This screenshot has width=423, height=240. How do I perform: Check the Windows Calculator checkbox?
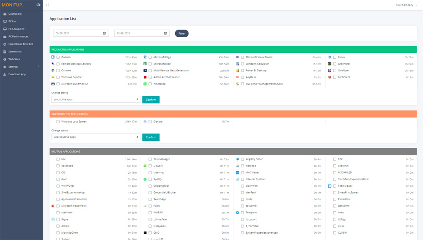(x=242, y=64)
